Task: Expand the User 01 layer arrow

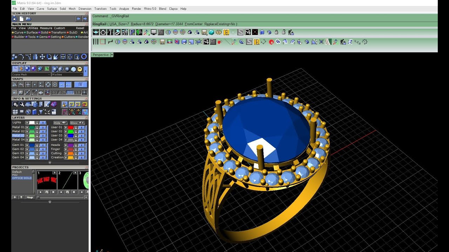Action: pyautogui.click(x=66, y=127)
